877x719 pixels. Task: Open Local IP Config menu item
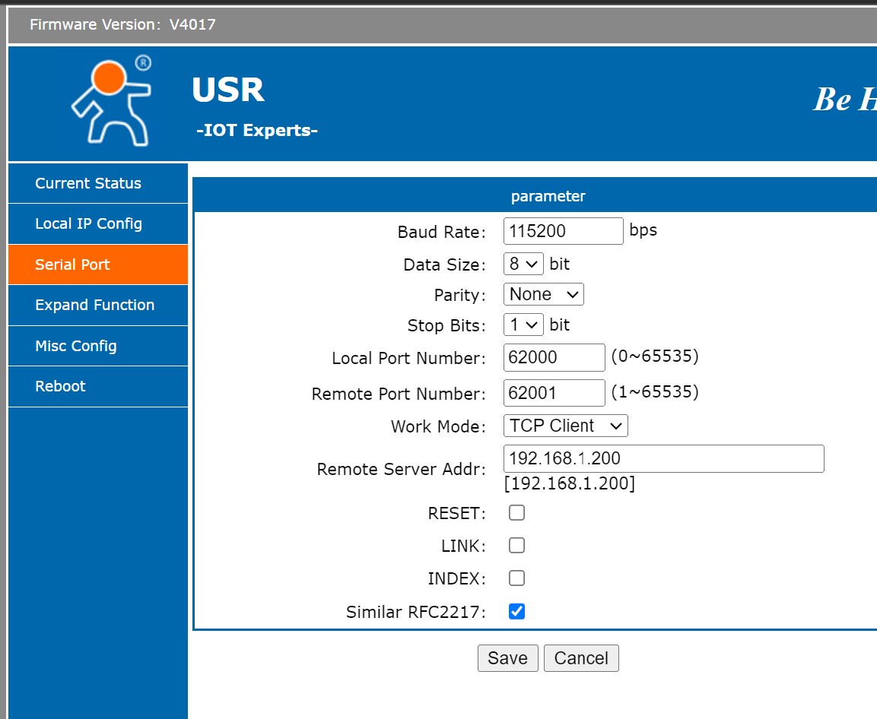[88, 223]
